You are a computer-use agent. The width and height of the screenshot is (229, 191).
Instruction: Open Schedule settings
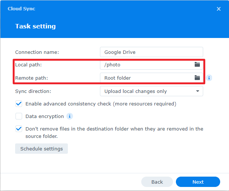click(x=41, y=149)
